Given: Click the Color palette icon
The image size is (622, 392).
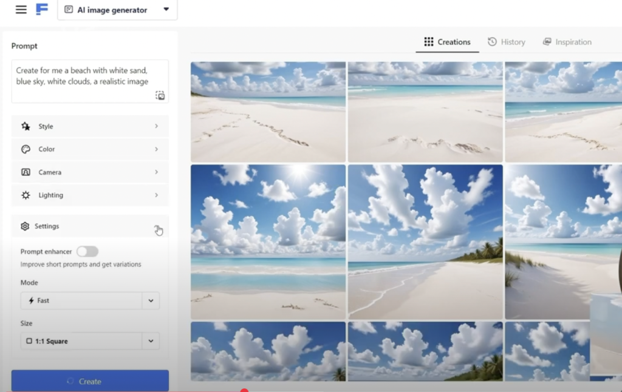Looking at the screenshot, I should coord(26,149).
